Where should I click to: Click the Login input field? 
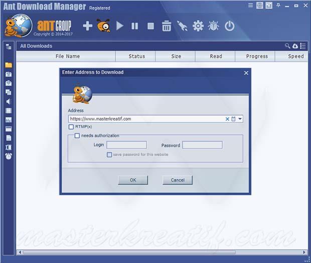(126, 144)
